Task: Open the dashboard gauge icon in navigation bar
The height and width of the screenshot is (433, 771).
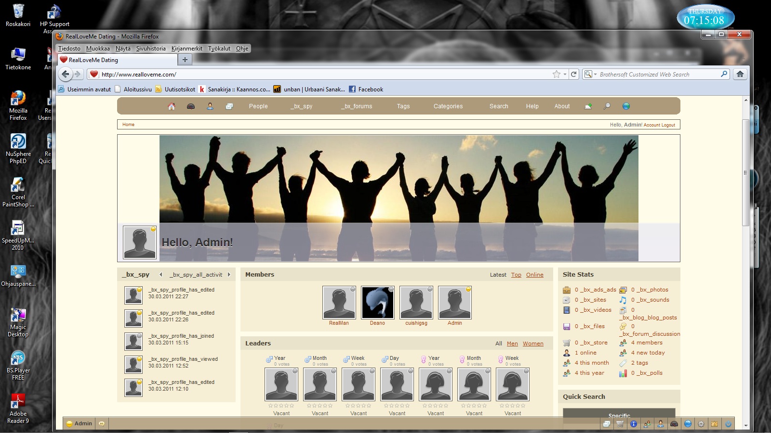Action: [x=191, y=106]
